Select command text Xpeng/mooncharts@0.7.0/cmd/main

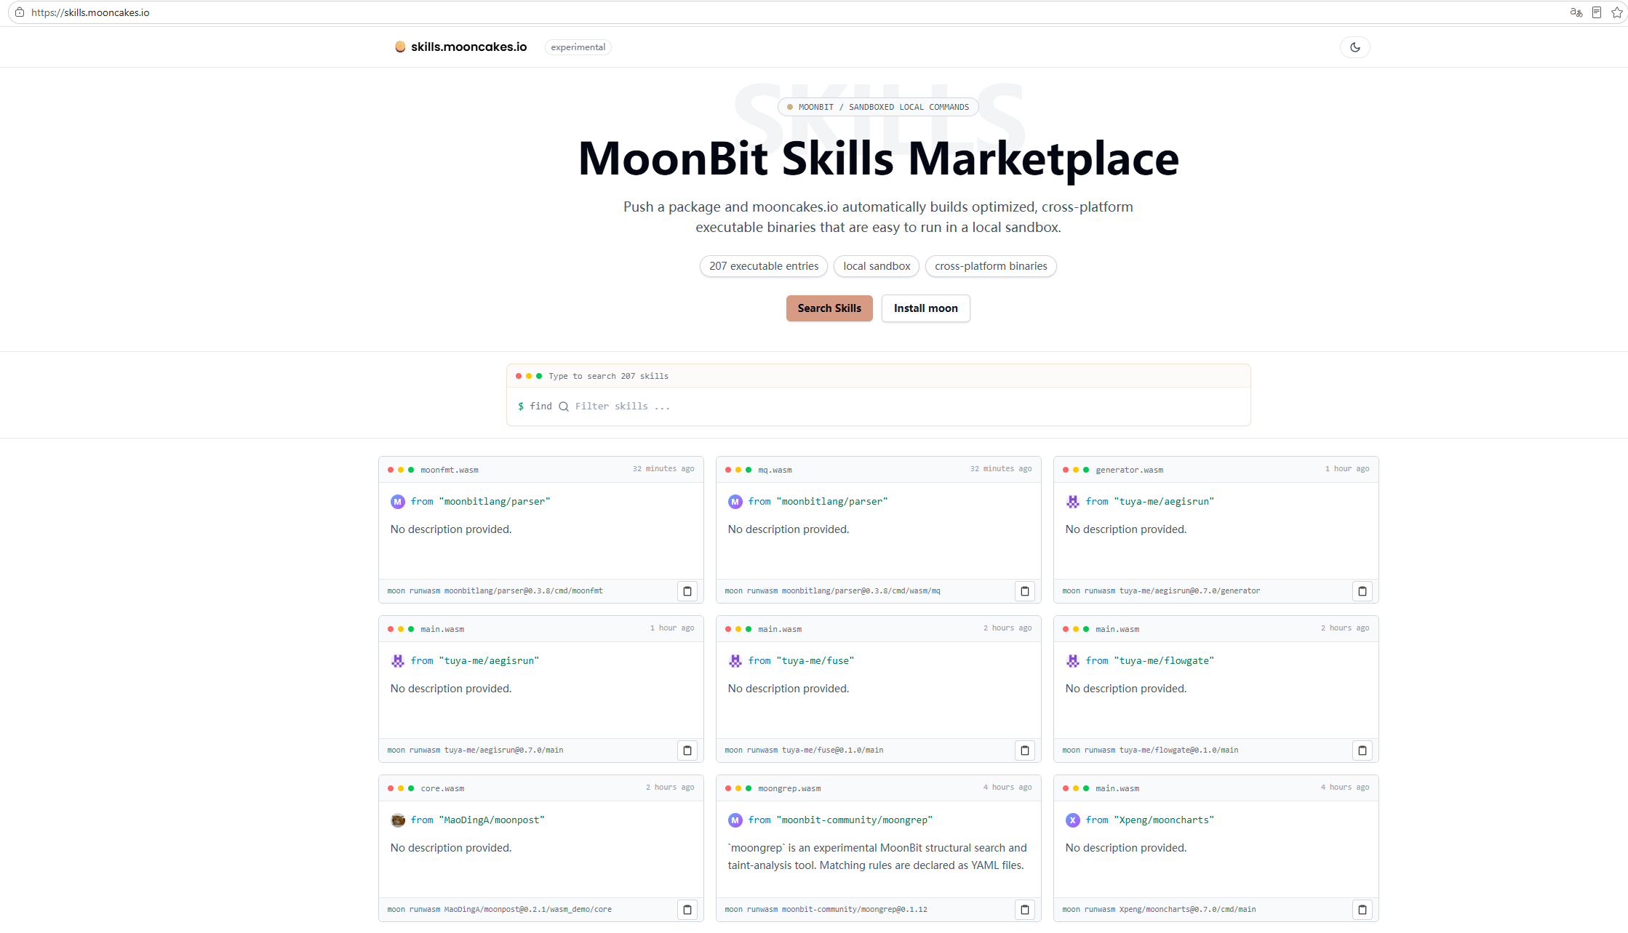click(x=1187, y=910)
